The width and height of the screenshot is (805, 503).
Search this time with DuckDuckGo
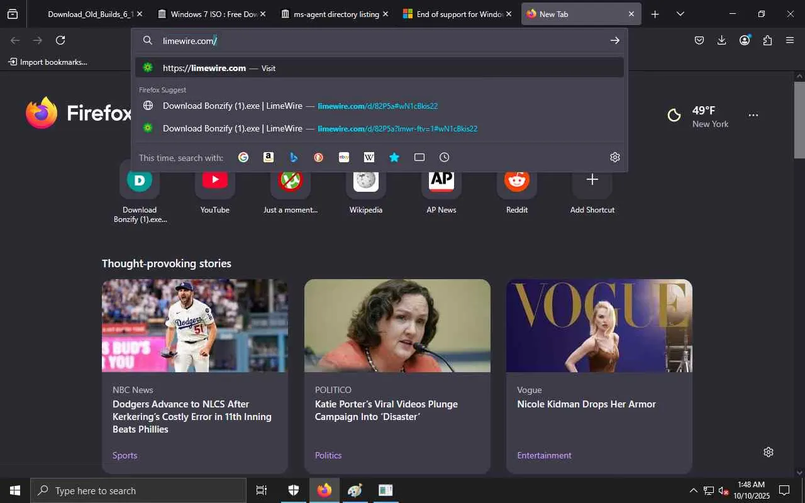pyautogui.click(x=319, y=157)
